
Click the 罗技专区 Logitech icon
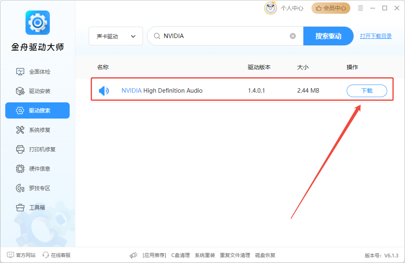pyautogui.click(x=20, y=188)
